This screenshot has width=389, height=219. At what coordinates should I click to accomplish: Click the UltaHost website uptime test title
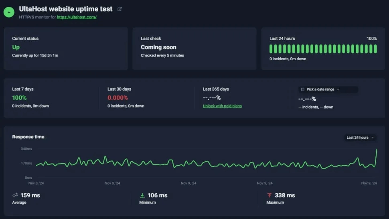[66, 9]
